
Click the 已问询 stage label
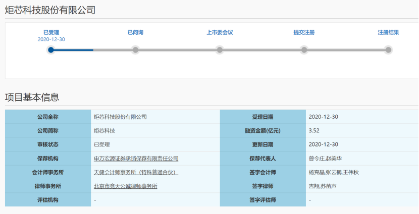point(135,32)
